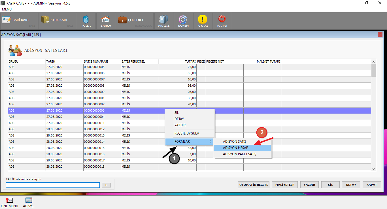This screenshot has width=387, height=209.
Task: Select the row with sale number 000000000006
Action: 190,73
